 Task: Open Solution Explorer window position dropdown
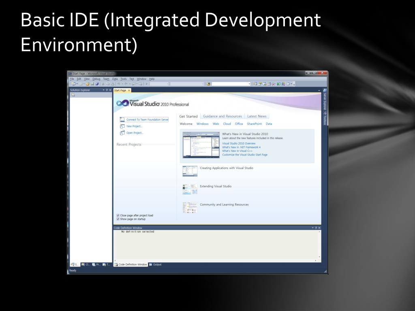[x=103, y=90]
